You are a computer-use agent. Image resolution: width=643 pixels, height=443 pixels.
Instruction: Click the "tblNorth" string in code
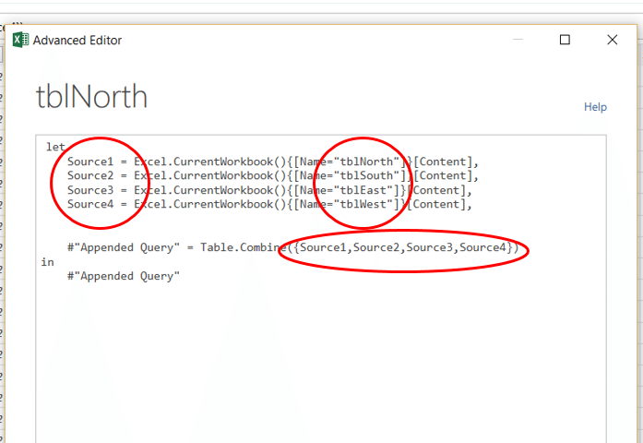(366, 162)
